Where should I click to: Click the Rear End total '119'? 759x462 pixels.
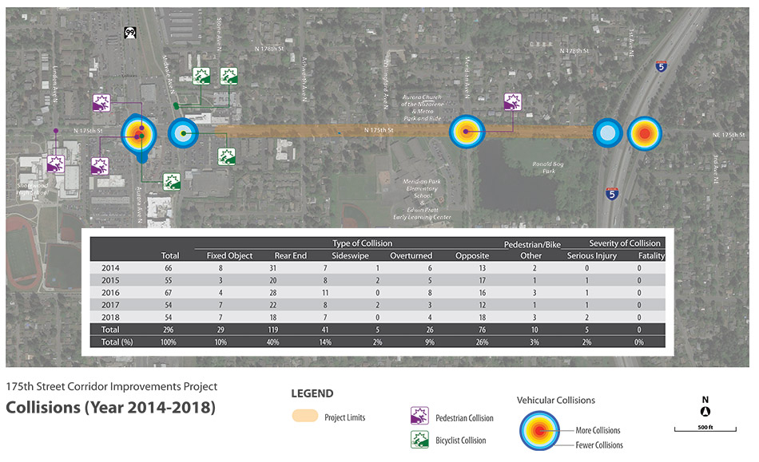(x=273, y=330)
